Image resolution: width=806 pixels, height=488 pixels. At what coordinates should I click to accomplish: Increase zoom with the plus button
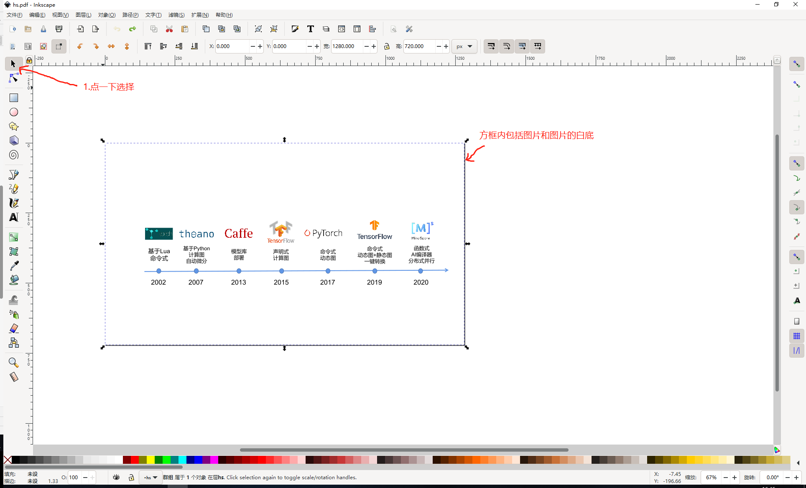click(x=734, y=478)
